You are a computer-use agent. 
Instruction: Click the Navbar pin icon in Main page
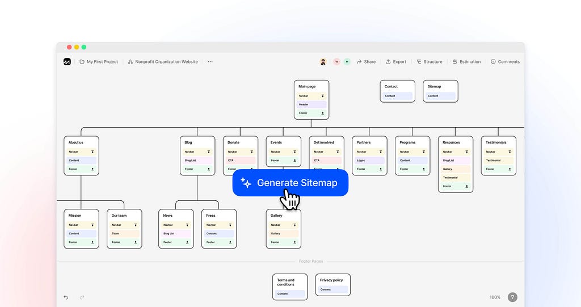click(x=323, y=96)
